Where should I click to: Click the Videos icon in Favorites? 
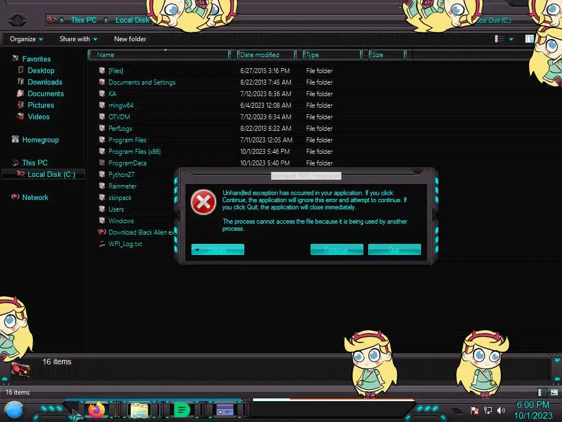[21, 116]
